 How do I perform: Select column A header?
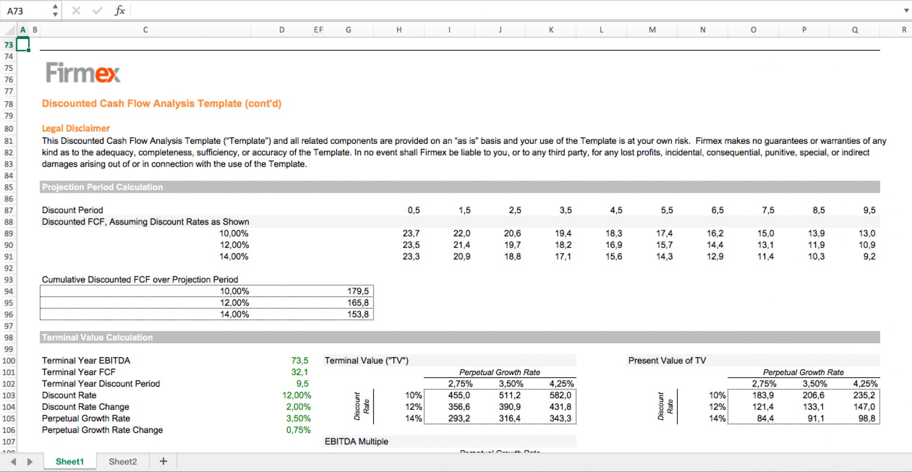23,30
